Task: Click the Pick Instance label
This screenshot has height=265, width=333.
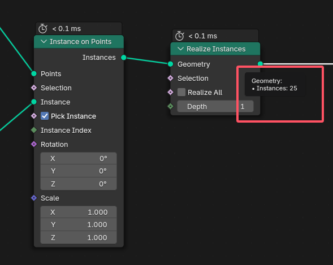Action: coord(73,116)
